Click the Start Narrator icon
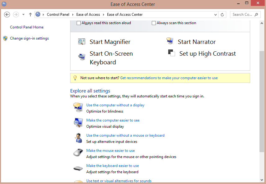This screenshot has width=266, height=184. [x=170, y=41]
